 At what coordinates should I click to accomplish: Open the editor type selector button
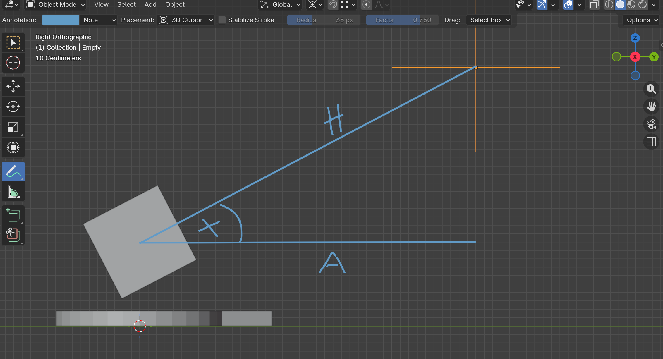tap(12, 5)
